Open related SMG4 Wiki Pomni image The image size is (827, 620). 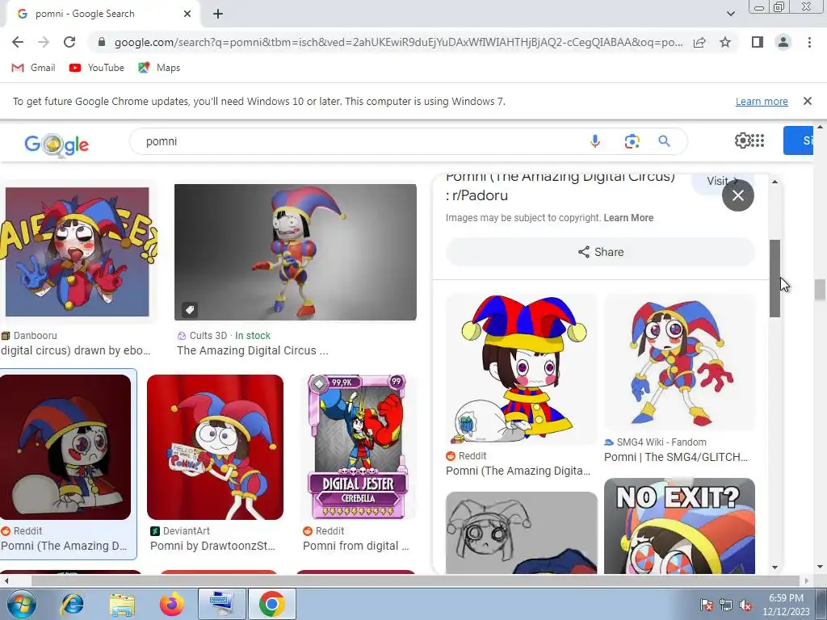click(680, 362)
